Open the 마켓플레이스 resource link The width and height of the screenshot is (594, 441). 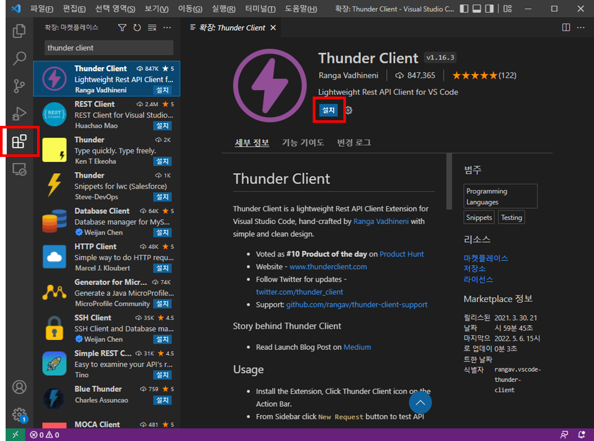pyautogui.click(x=486, y=258)
